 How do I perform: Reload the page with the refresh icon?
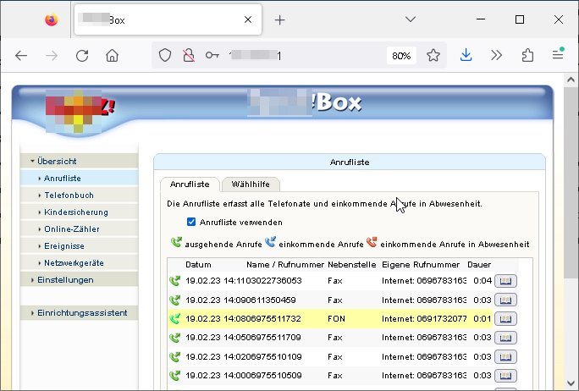pyautogui.click(x=82, y=56)
